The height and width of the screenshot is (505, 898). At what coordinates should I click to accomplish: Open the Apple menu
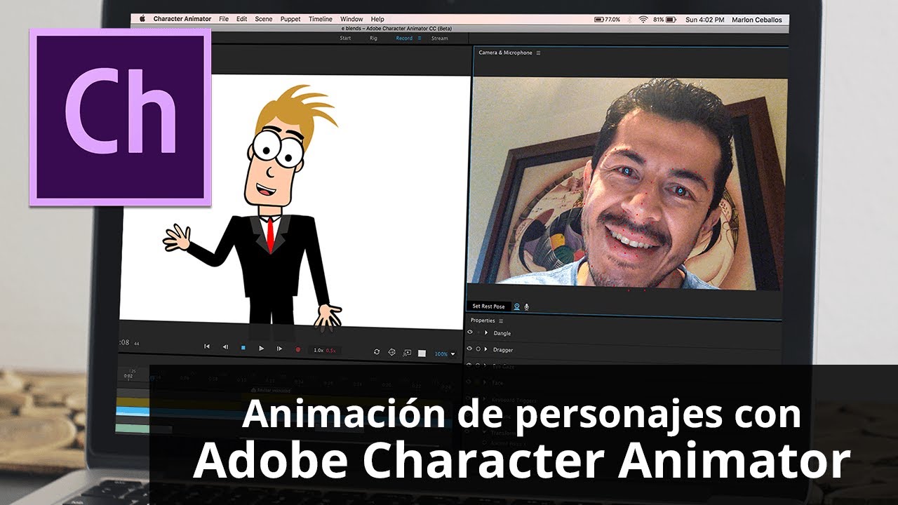[142, 19]
